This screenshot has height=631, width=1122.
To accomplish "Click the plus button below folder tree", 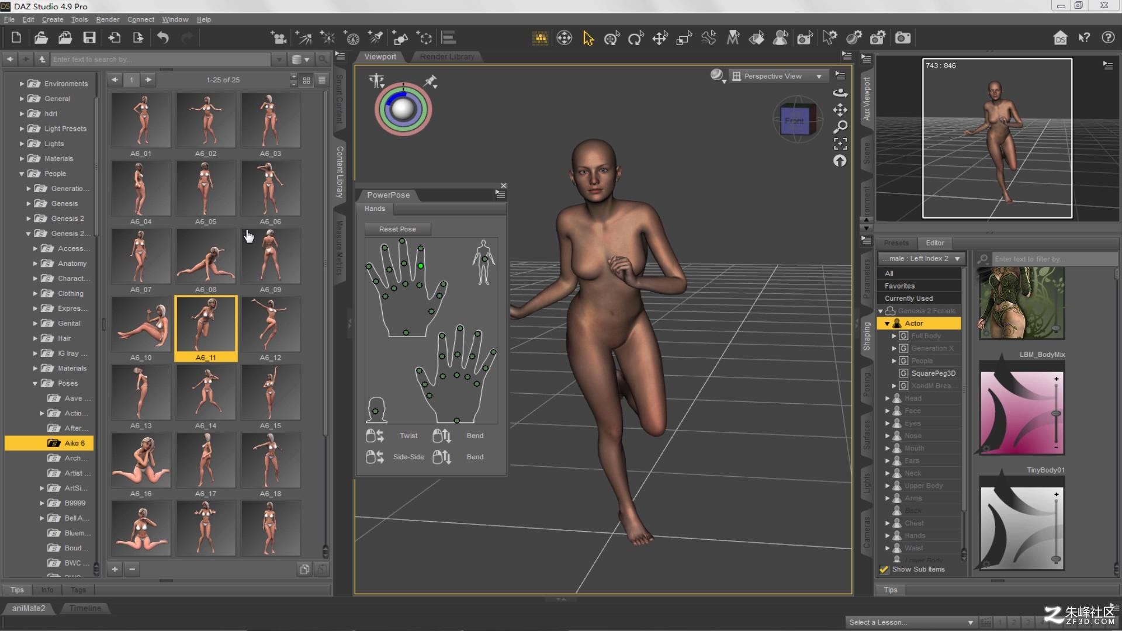I will click(x=115, y=569).
